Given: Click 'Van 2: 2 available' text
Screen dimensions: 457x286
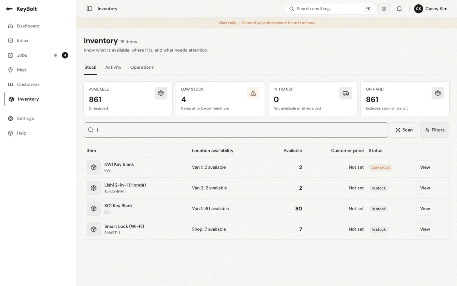Looking at the screenshot, I should point(209,188).
